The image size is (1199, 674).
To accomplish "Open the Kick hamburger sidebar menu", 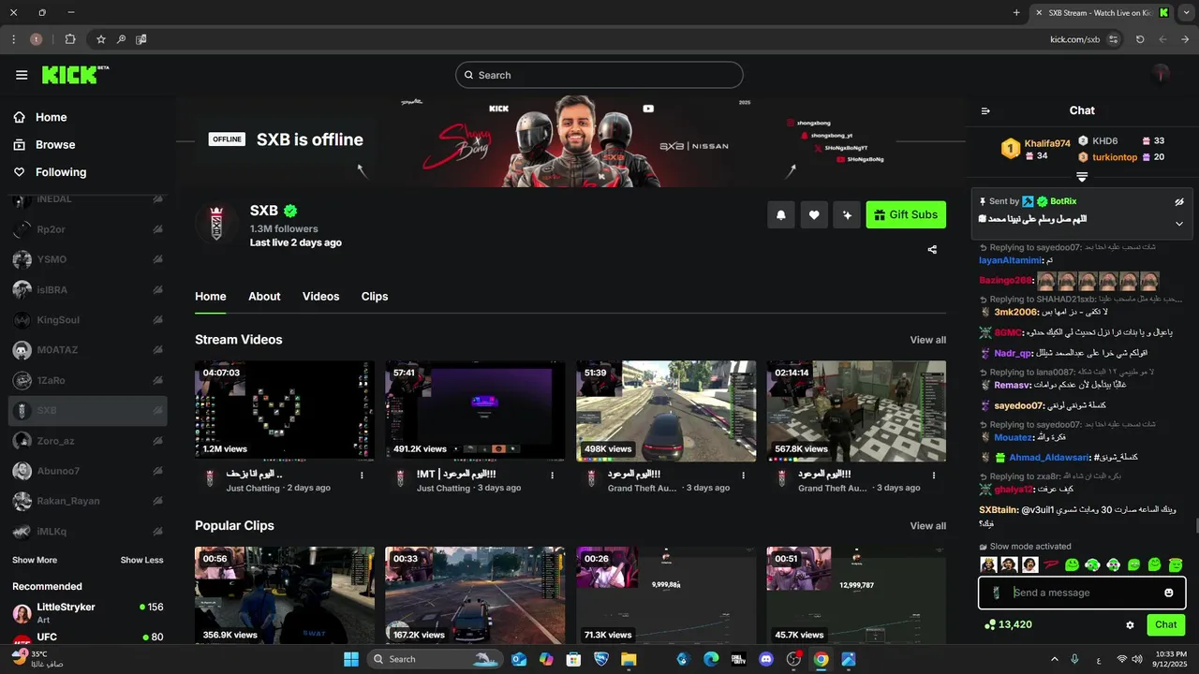I will 22,75.
